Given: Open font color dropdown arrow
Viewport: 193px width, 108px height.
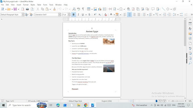Looking at the screenshot, I should tap(114, 15).
